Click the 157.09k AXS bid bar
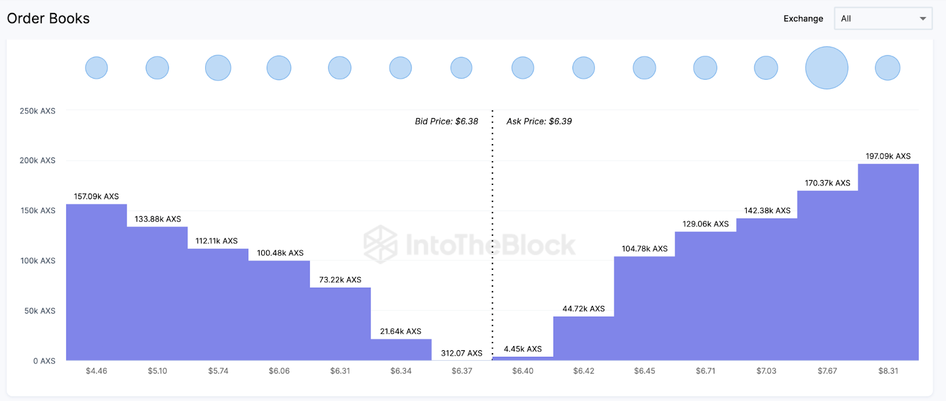The height and width of the screenshot is (401, 946). 96,282
